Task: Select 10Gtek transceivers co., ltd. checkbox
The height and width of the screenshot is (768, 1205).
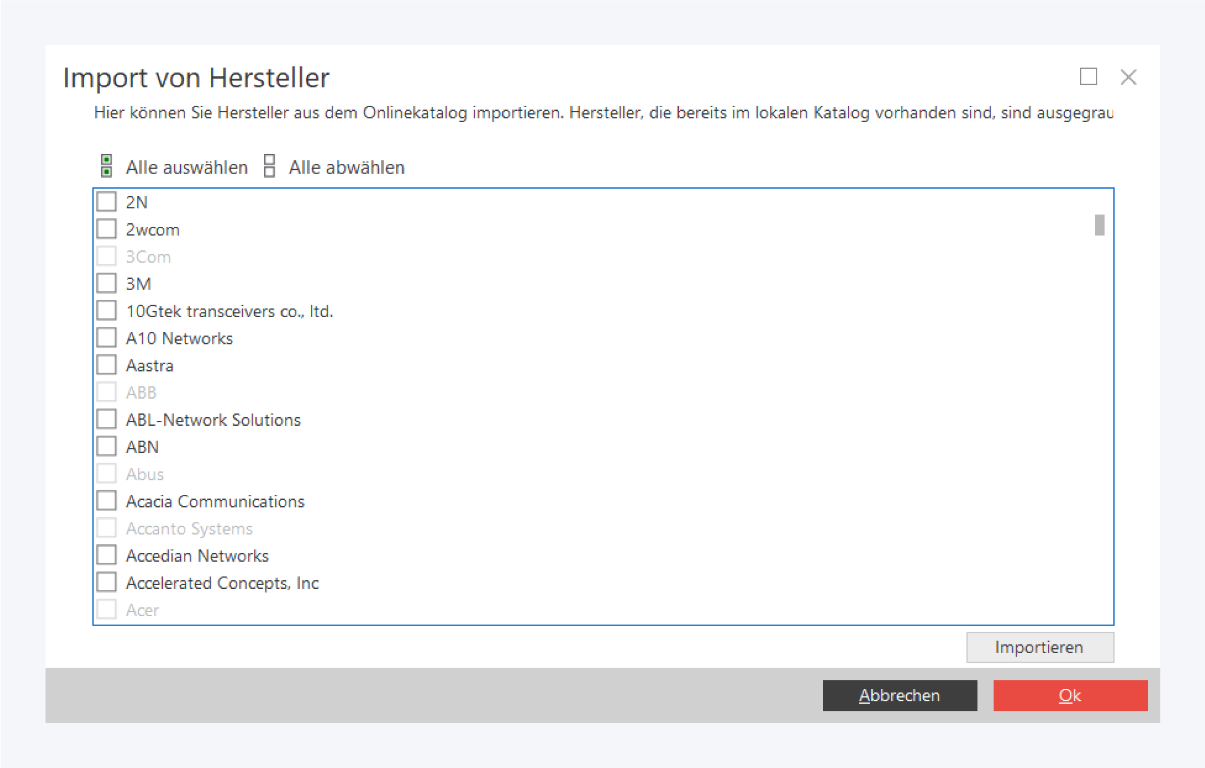Action: (107, 310)
